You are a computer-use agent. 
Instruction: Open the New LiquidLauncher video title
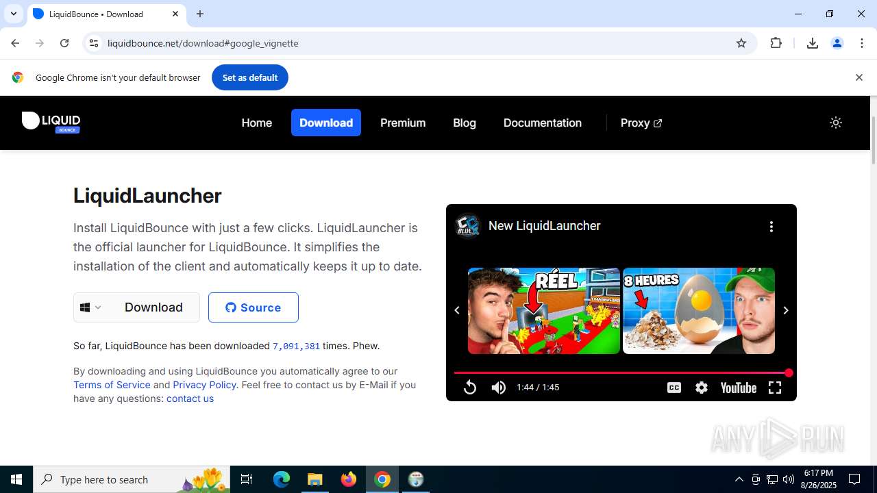pyautogui.click(x=545, y=226)
